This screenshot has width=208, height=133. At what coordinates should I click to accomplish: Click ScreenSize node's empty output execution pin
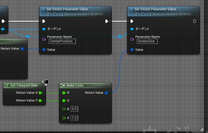(x=195, y=21)
